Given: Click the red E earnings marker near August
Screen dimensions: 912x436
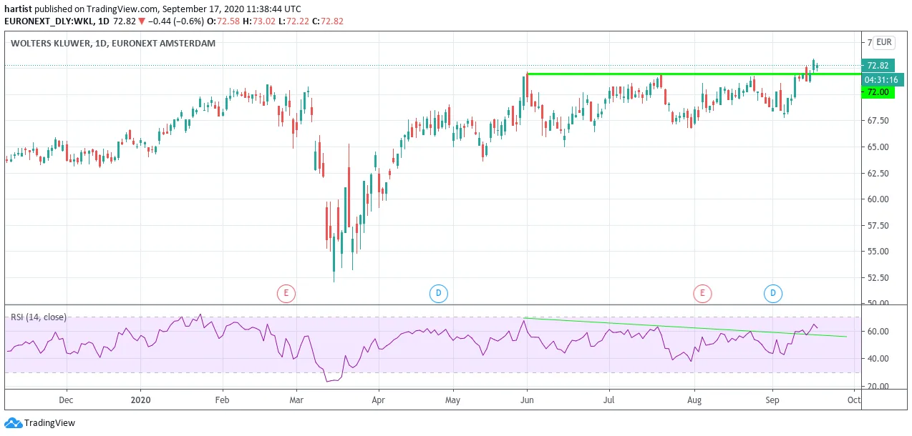Looking at the screenshot, I should point(702,292).
